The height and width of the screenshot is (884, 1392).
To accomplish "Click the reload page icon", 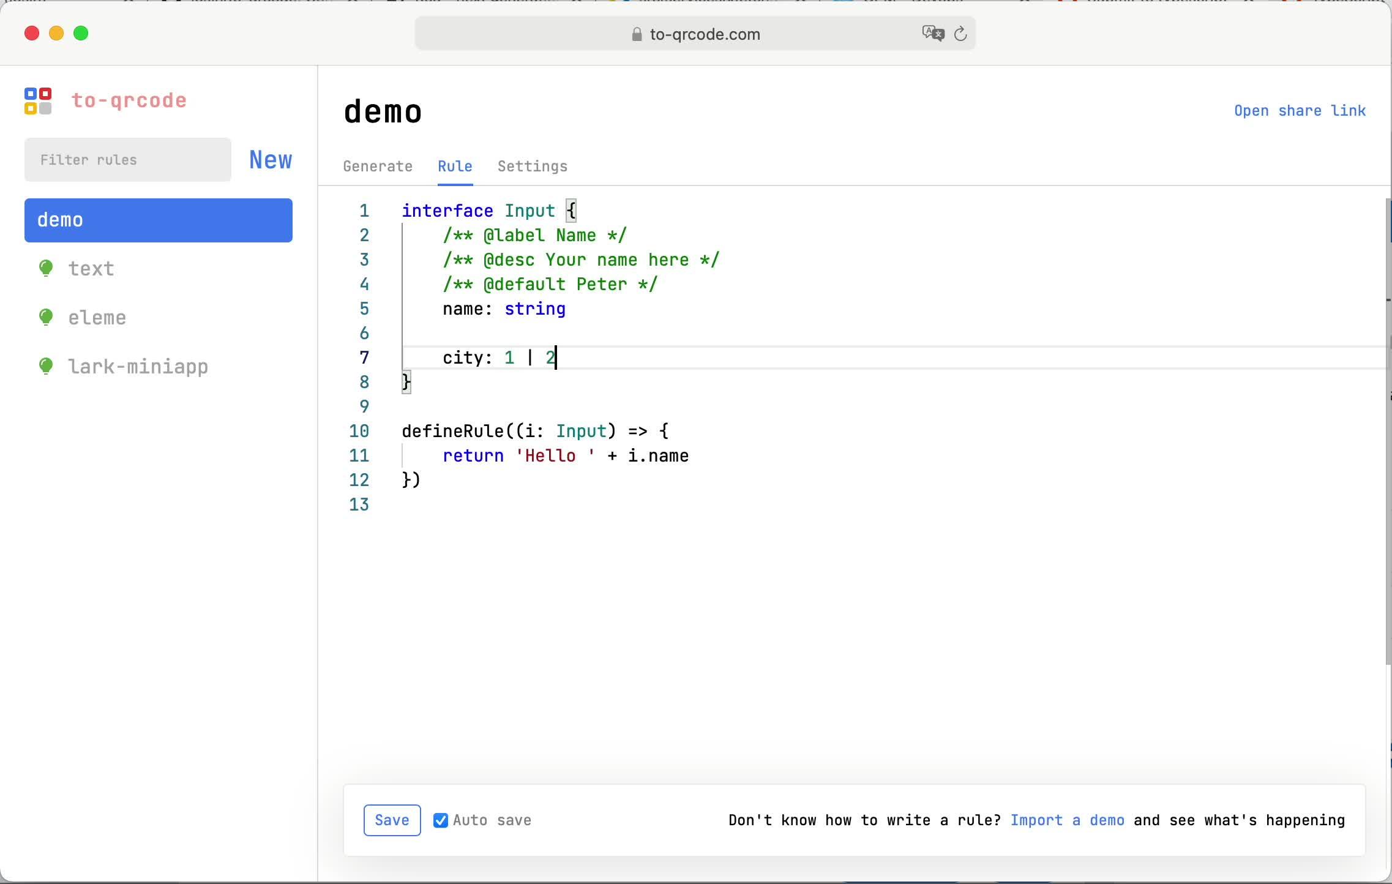I will (960, 34).
